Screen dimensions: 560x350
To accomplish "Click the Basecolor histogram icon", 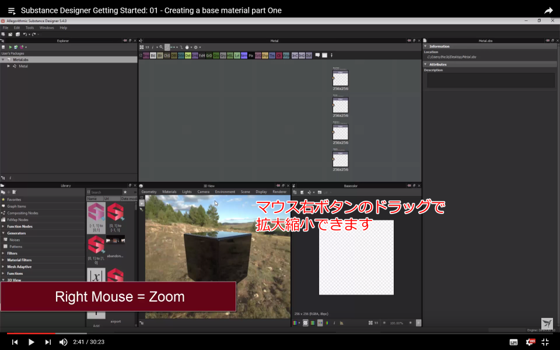I will pyautogui.click(x=341, y=323).
